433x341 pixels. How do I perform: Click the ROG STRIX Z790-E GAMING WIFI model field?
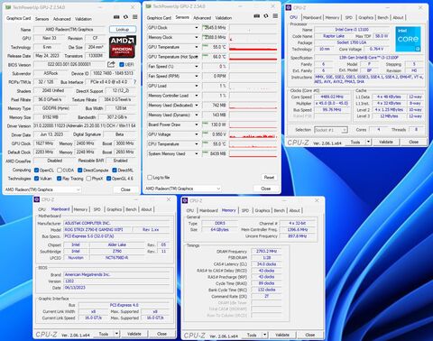click(x=98, y=229)
